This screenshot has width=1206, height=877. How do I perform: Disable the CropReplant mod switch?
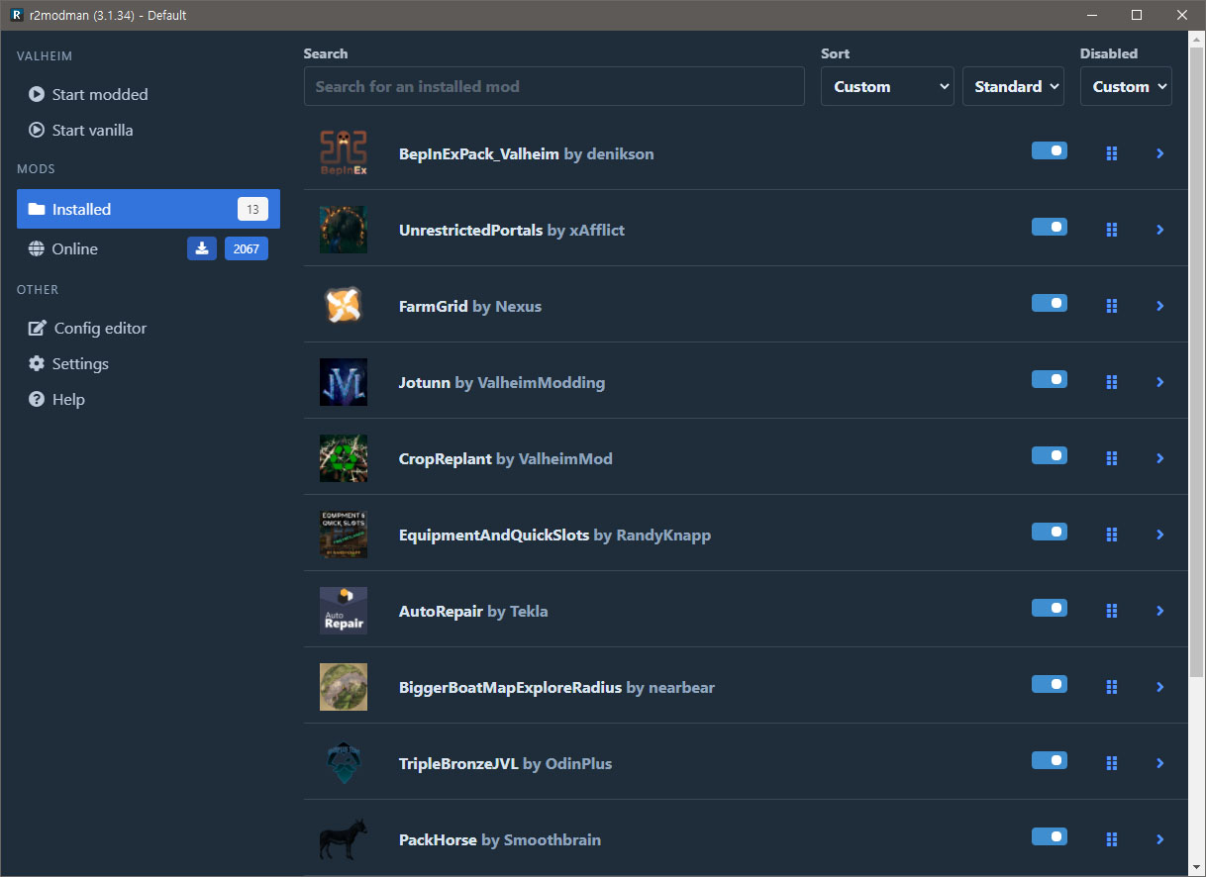tap(1050, 455)
